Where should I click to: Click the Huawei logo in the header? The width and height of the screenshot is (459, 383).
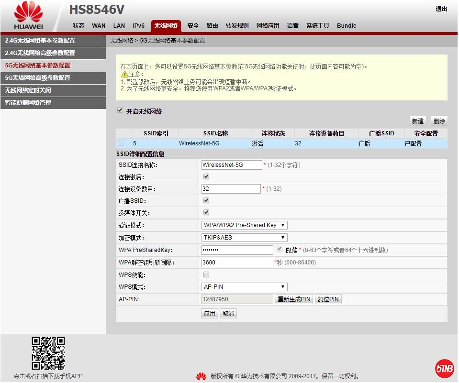click(28, 16)
